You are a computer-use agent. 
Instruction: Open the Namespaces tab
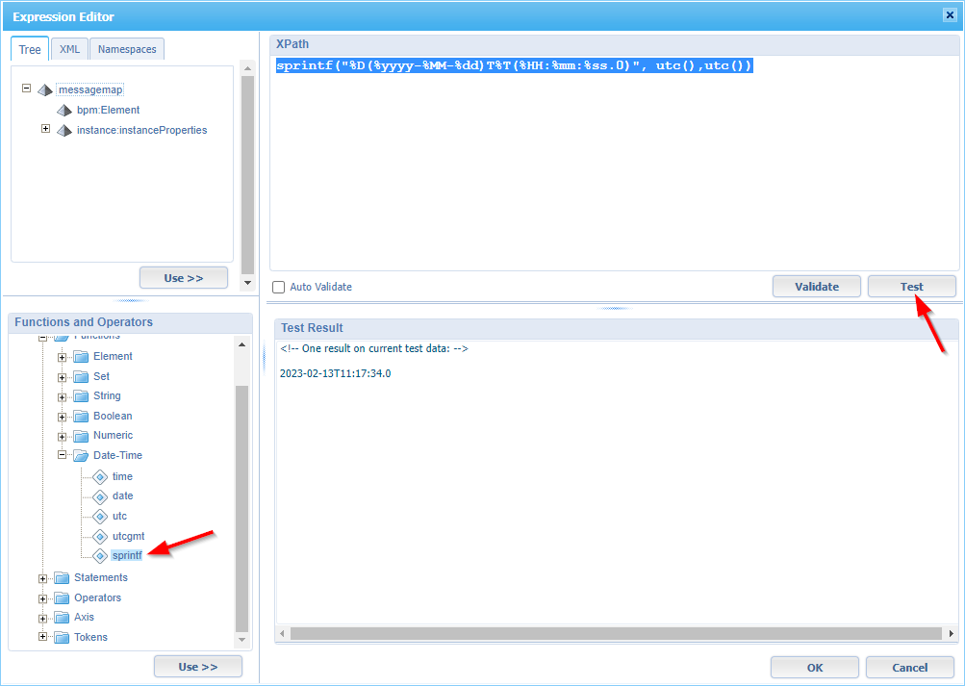(x=127, y=49)
